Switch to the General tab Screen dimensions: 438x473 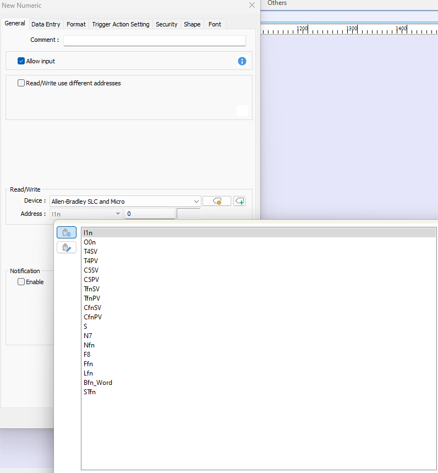(x=15, y=24)
